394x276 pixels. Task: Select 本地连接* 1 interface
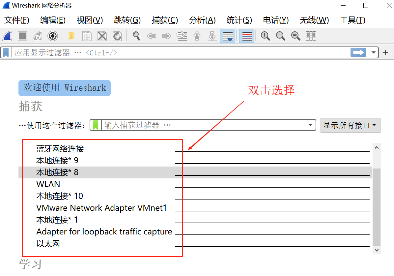[x=195, y=220]
